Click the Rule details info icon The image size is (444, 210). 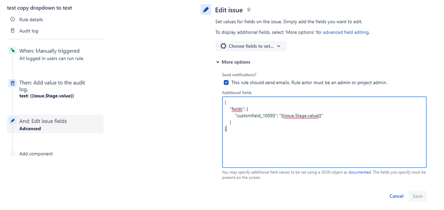[x=12, y=19]
